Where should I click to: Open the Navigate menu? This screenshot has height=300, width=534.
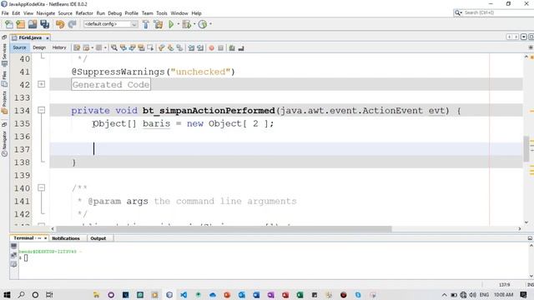(46, 13)
